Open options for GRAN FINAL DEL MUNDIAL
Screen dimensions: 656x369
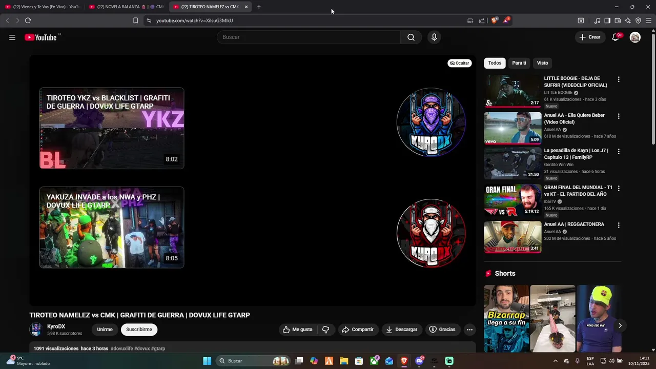(x=619, y=188)
